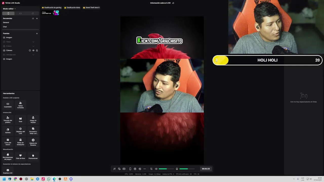
Task: Open the Promocionar tool
Action: point(33,156)
